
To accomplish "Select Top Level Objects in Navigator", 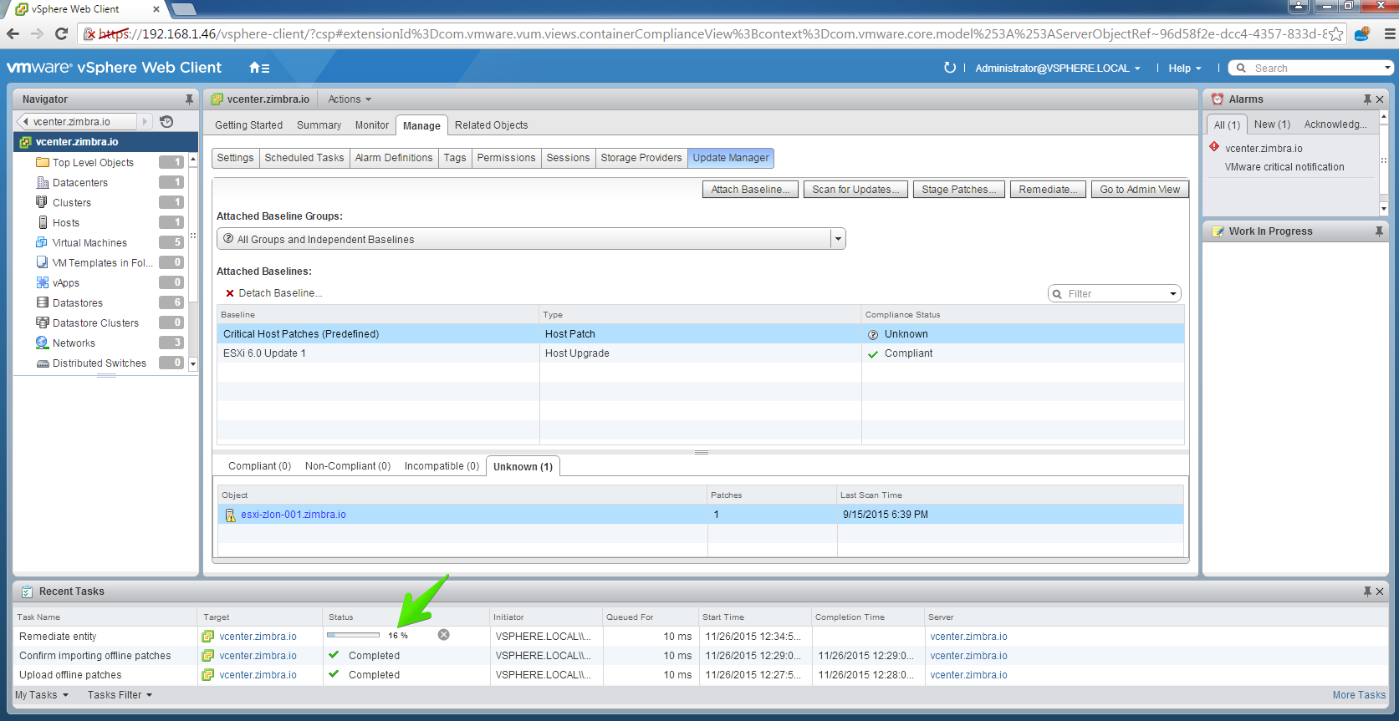I will [x=93, y=163].
